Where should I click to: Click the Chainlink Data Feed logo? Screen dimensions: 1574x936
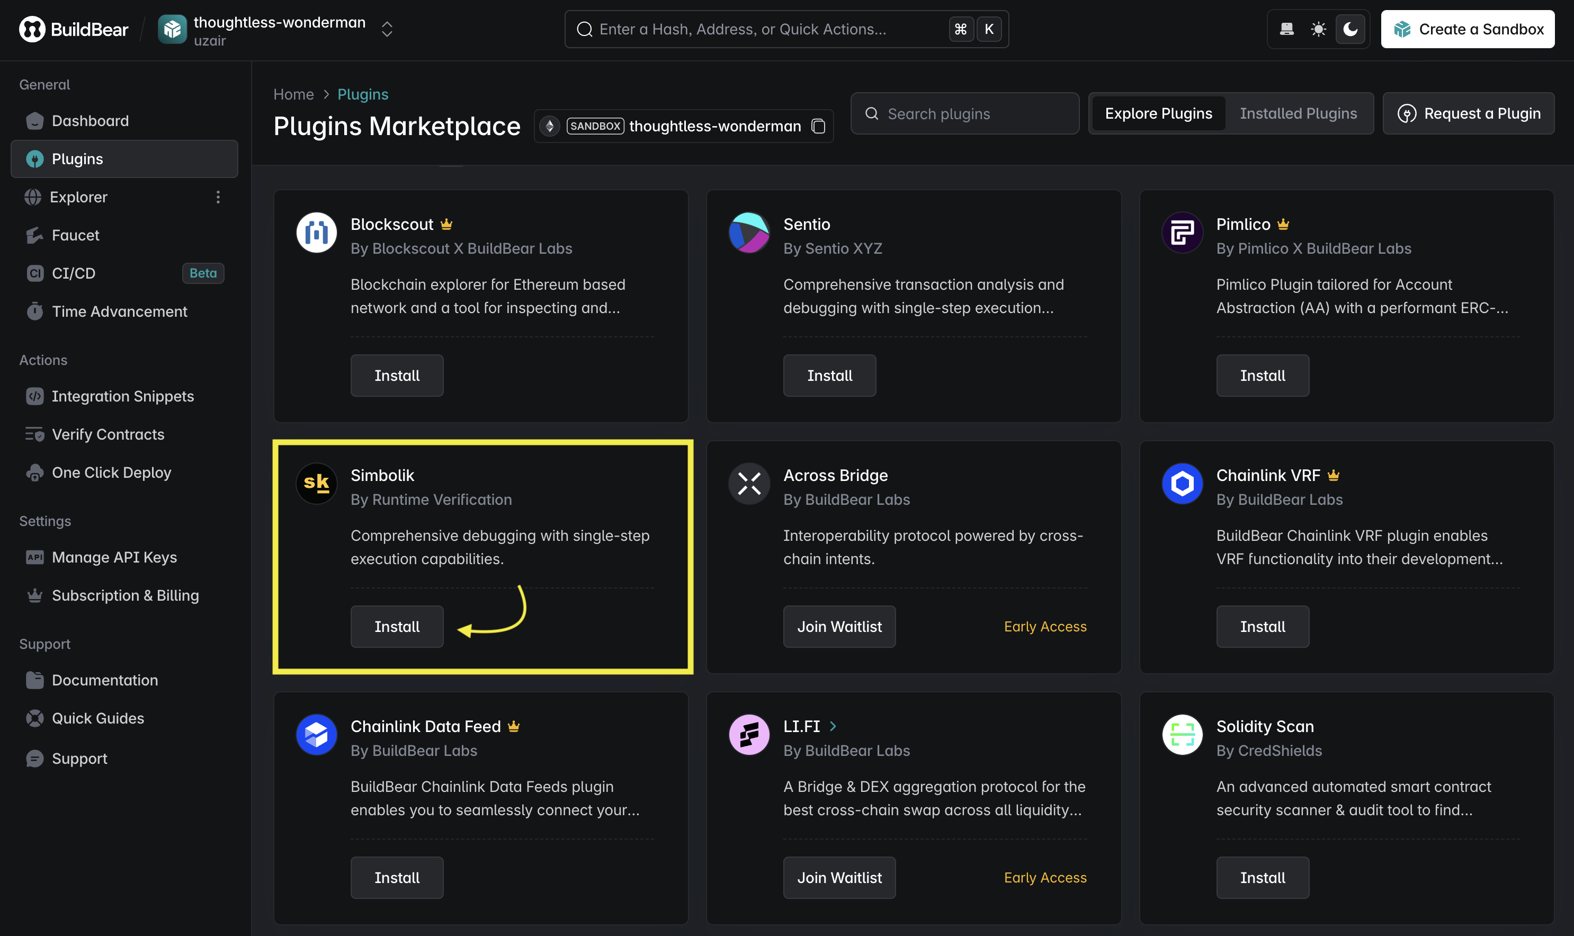(x=317, y=734)
